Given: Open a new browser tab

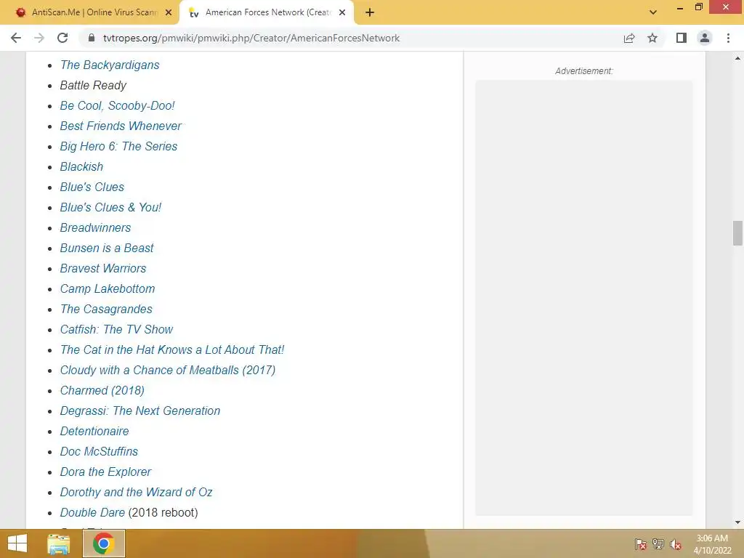Looking at the screenshot, I should 370,12.
